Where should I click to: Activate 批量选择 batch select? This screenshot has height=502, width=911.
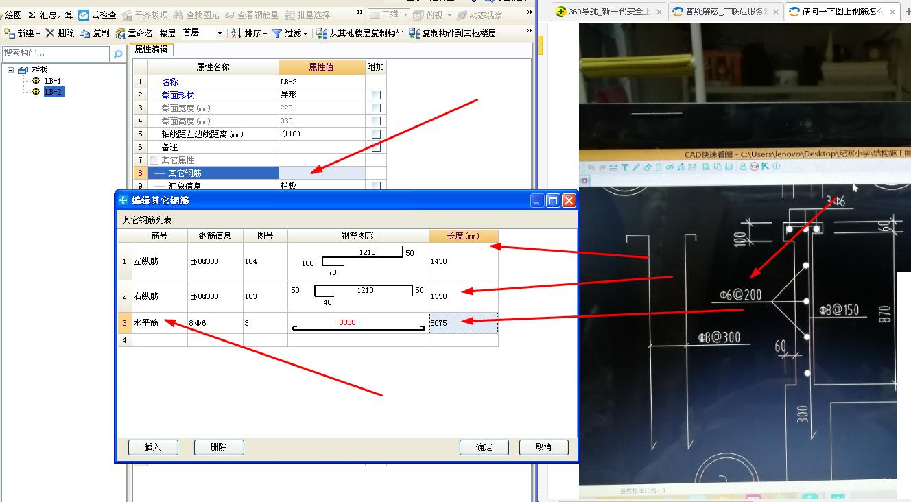click(307, 14)
